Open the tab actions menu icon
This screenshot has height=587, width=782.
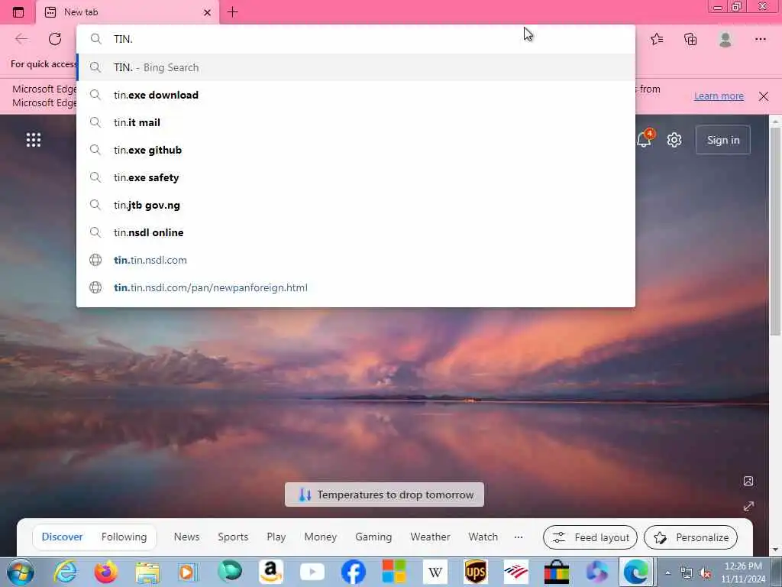click(x=18, y=12)
